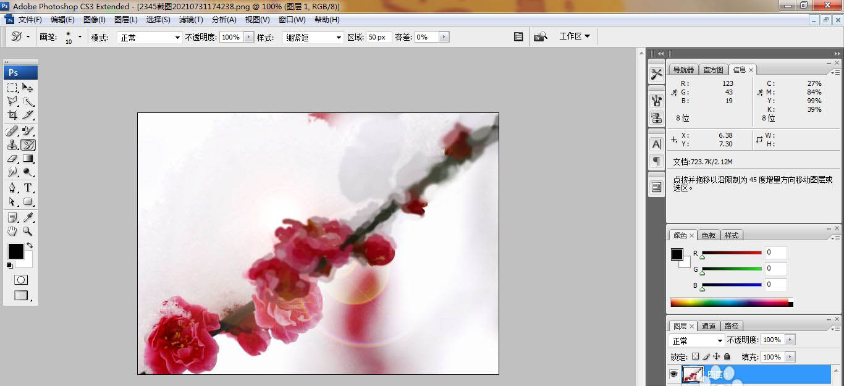This screenshot has width=844, height=386.
Task: Select the Path Selection tool
Action: (x=12, y=201)
